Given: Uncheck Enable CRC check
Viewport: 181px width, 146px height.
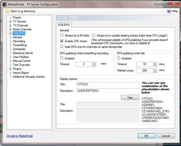Looking at the screenshot, I should click(62, 41).
